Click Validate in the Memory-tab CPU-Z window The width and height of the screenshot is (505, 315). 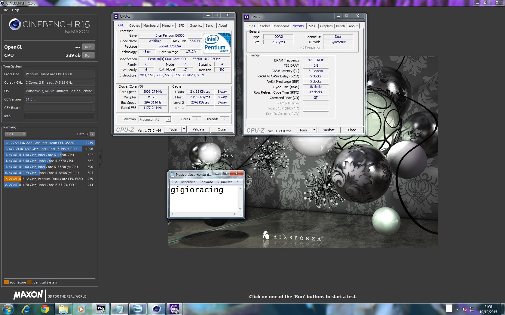329,130
